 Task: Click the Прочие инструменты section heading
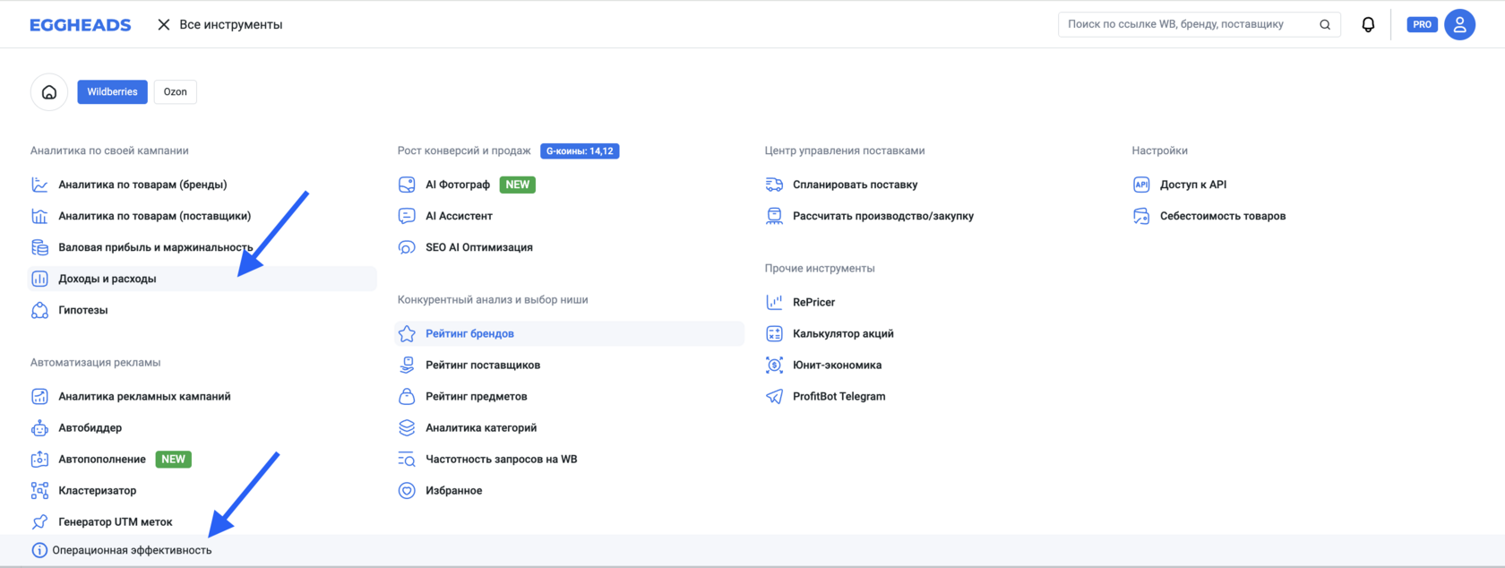pyautogui.click(x=820, y=269)
